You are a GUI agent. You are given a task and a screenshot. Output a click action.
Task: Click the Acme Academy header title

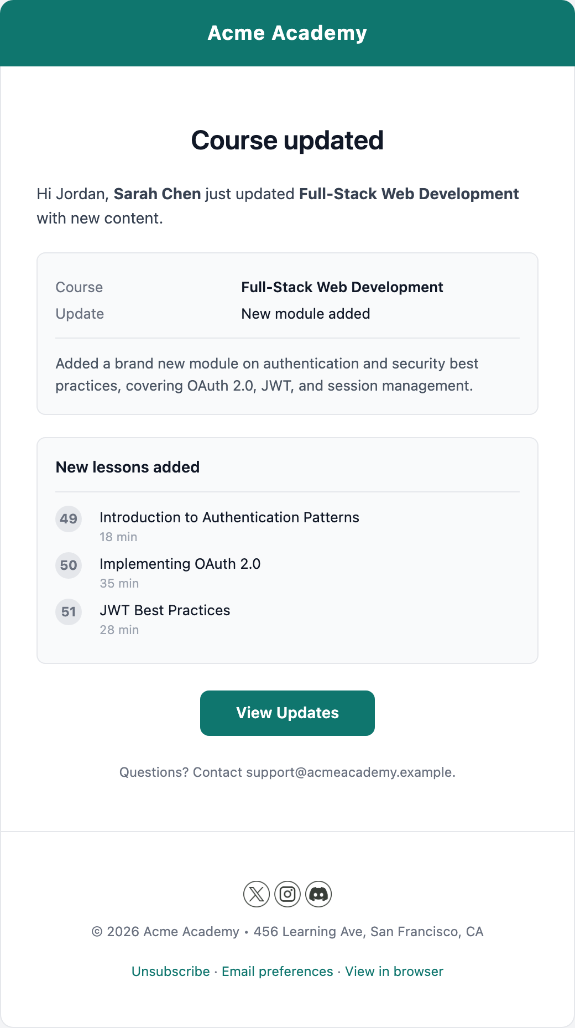[x=287, y=33]
